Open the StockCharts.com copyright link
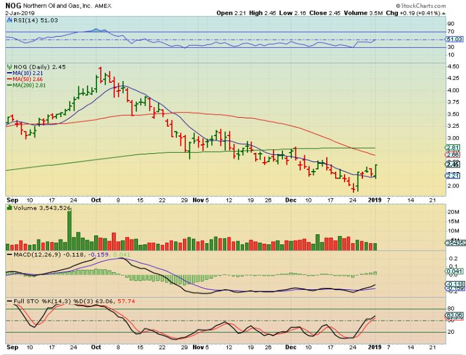Screen dimensions: 466x355 click(420, 6)
